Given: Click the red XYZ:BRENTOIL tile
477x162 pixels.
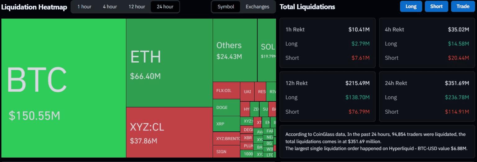Looking at the screenshot, I should 226,138.
